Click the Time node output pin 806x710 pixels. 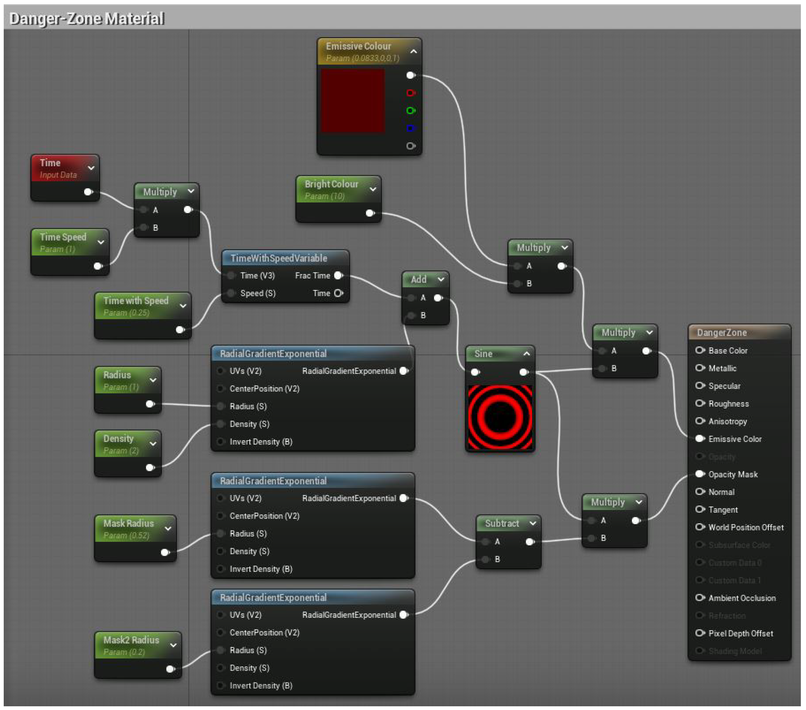coord(88,192)
